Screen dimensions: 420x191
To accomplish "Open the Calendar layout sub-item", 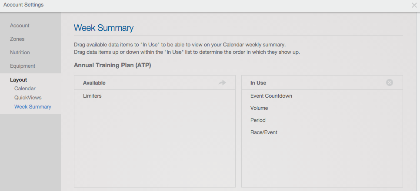I will [25, 88].
